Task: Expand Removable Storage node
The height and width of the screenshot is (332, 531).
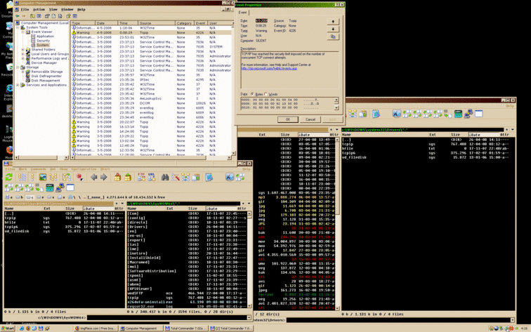Action: (23, 72)
